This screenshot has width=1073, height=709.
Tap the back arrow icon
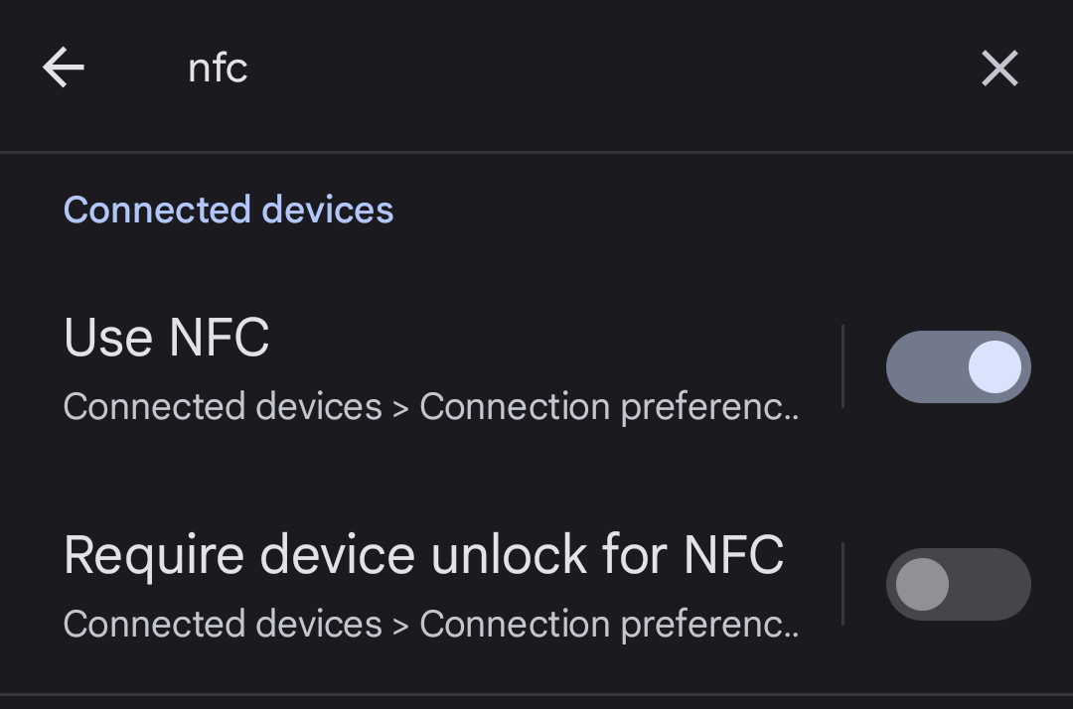point(64,69)
